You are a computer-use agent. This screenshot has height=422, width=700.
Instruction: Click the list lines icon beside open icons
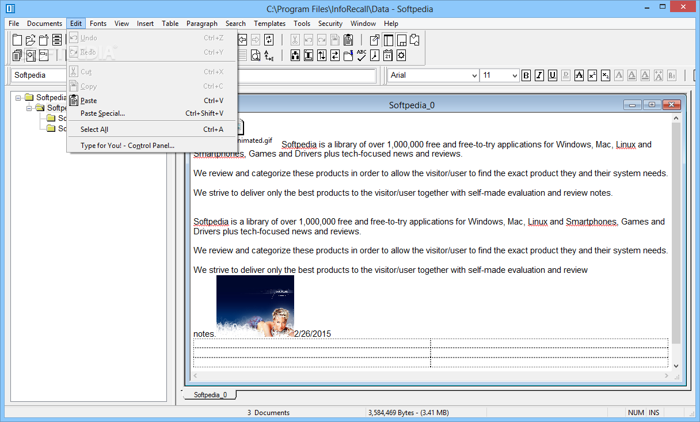click(57, 40)
